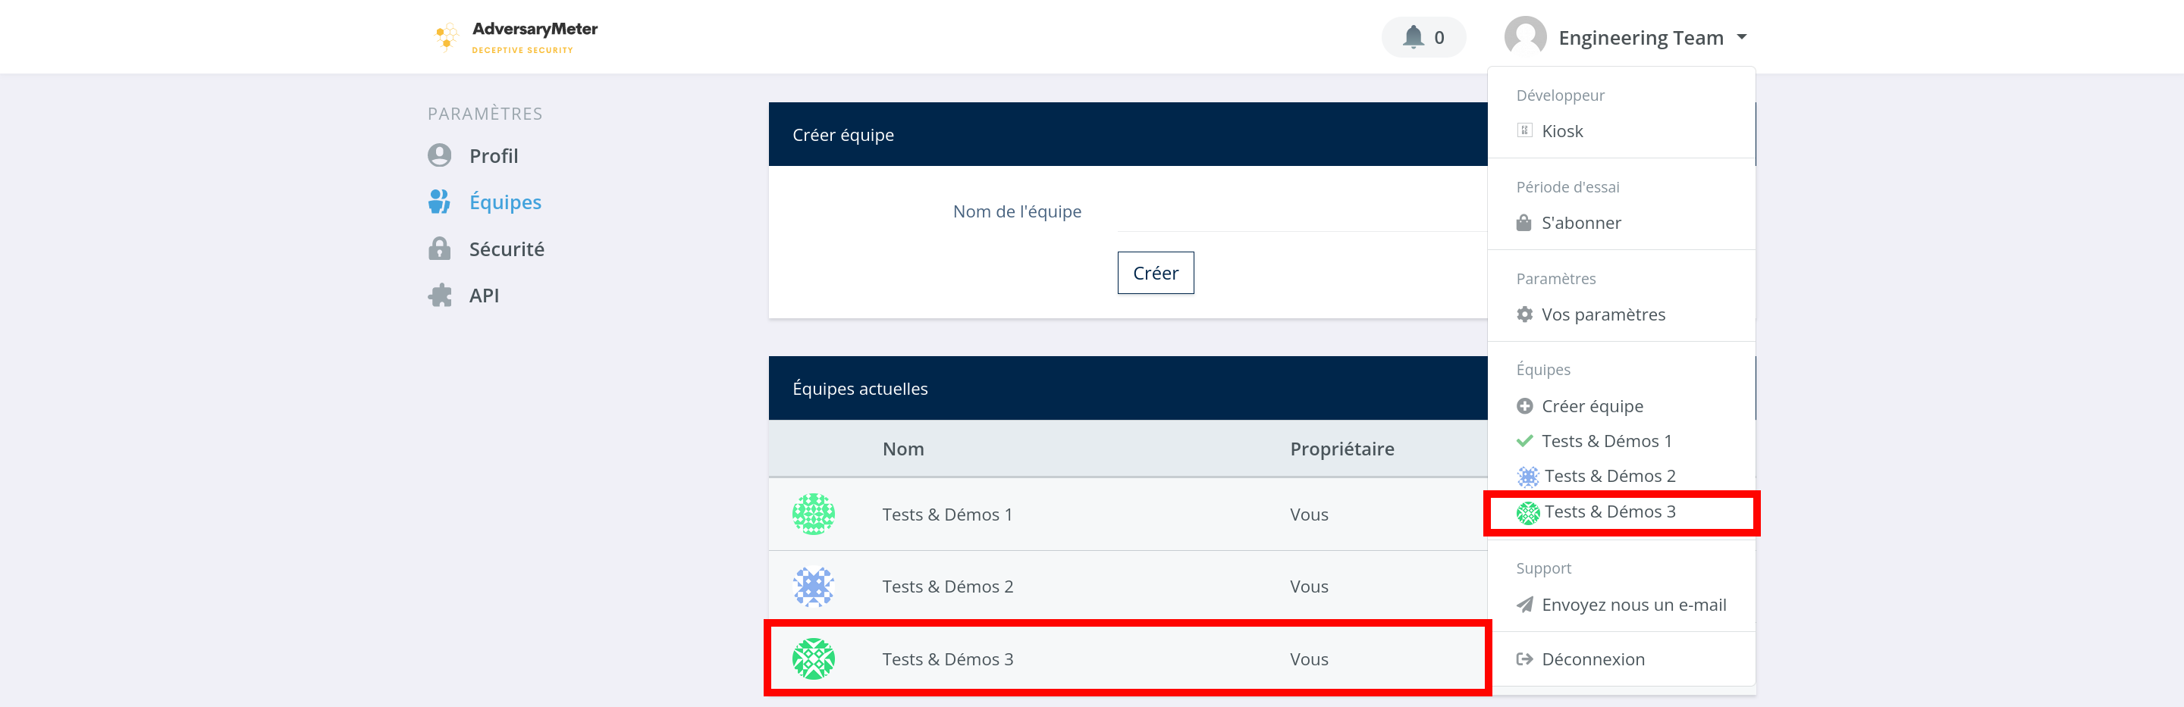This screenshot has width=2184, height=707.
Task: Click the AdversaryMeter logo
Action: click(x=515, y=37)
